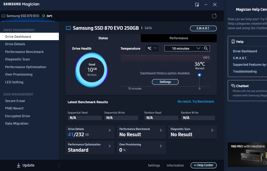Click the Random Read N/A value

click(161, 118)
